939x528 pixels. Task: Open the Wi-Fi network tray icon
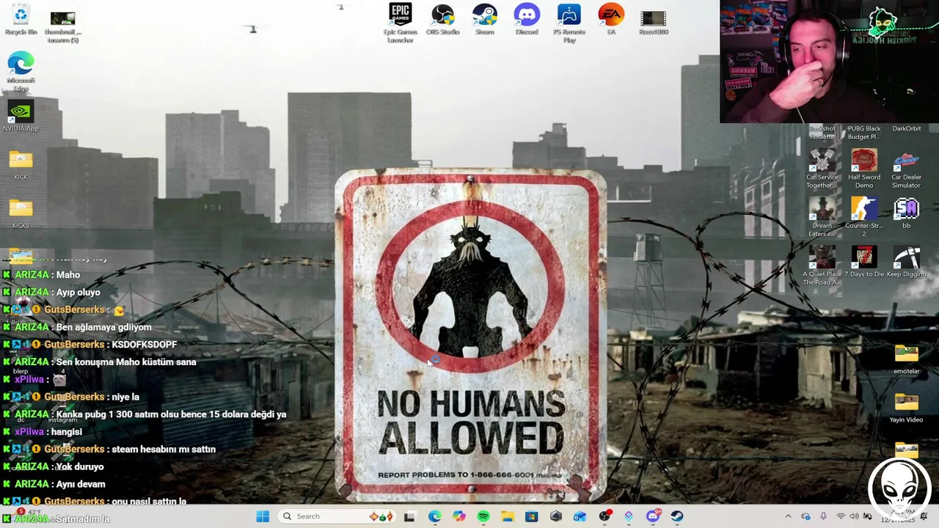pyautogui.click(x=841, y=516)
